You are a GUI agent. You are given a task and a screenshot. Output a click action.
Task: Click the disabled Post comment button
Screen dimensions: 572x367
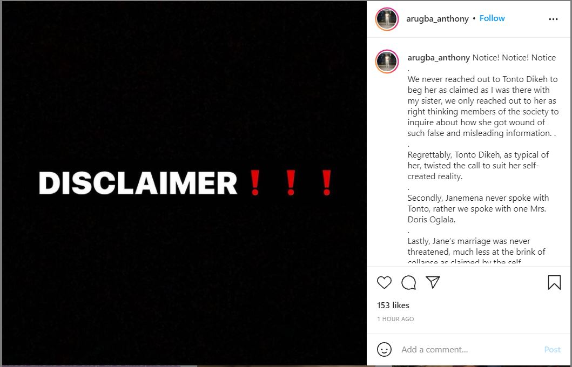point(552,350)
